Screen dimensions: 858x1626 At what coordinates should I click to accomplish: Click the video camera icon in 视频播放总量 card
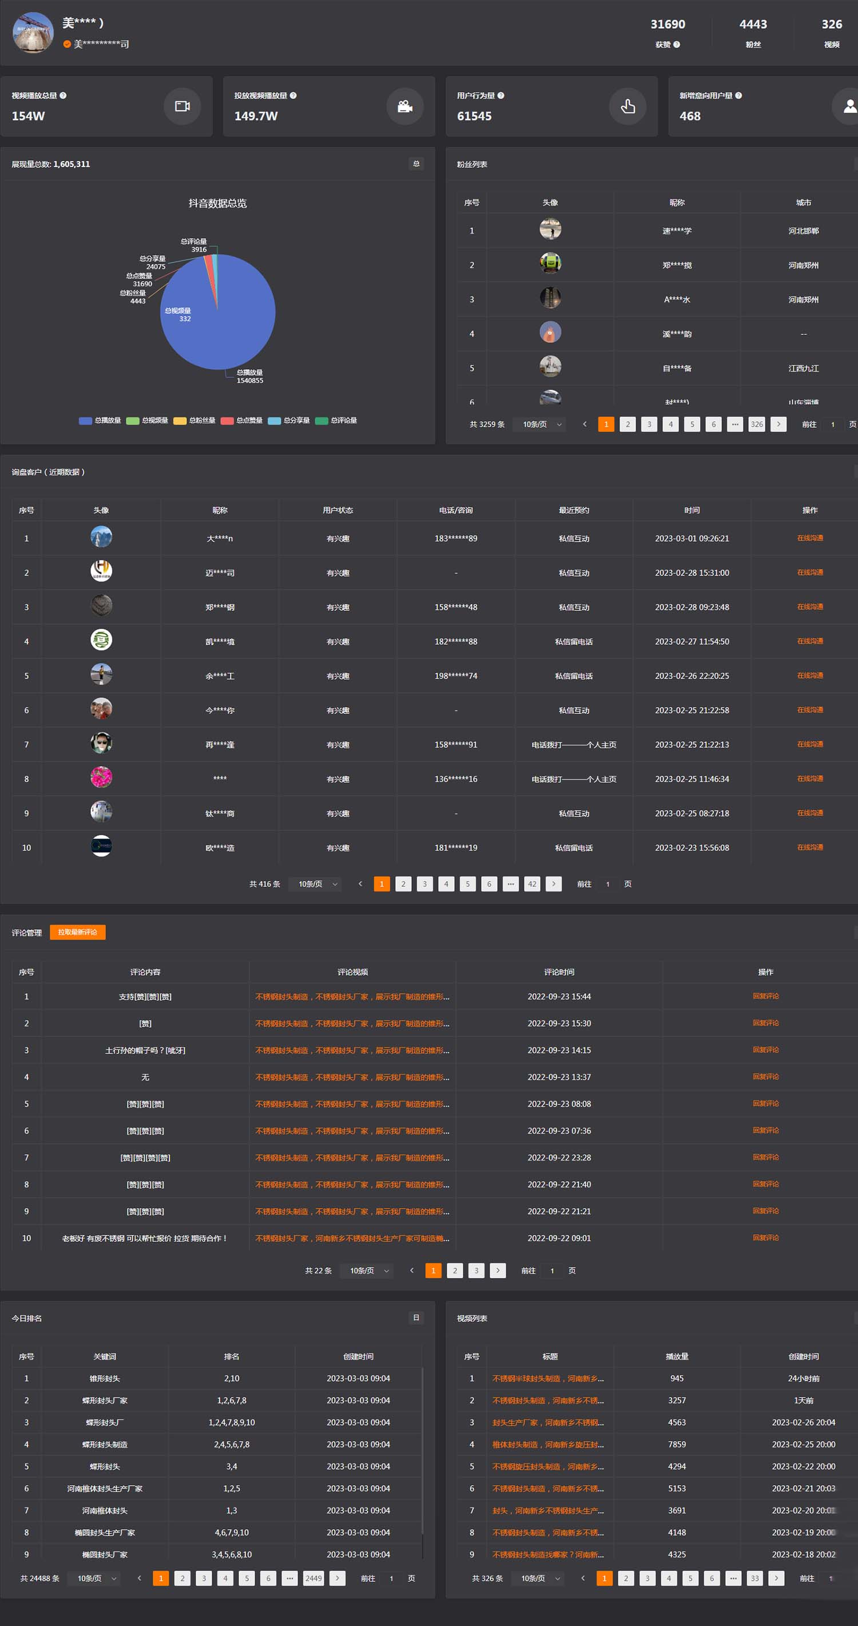pos(182,106)
